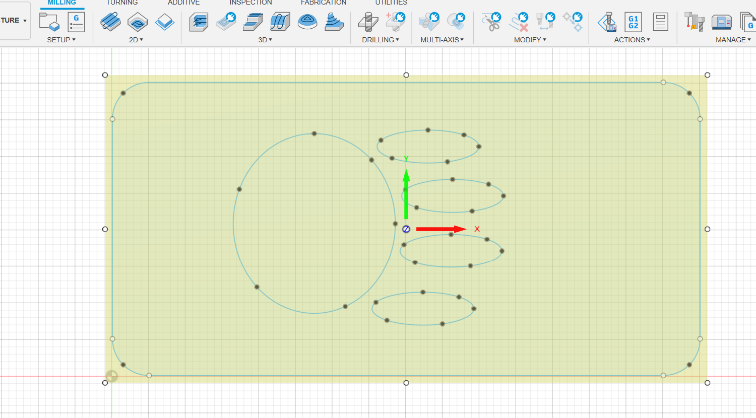
Task: Expand the MANAGE dropdown menu
Action: (x=733, y=40)
